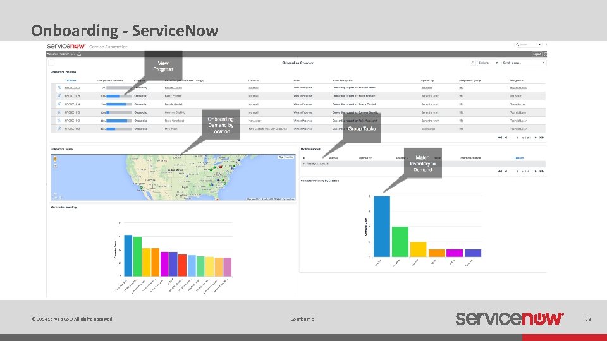Click the ServiceNow logo in the app header
Screen dimensions: 607x341
pyautogui.click(x=66, y=46)
